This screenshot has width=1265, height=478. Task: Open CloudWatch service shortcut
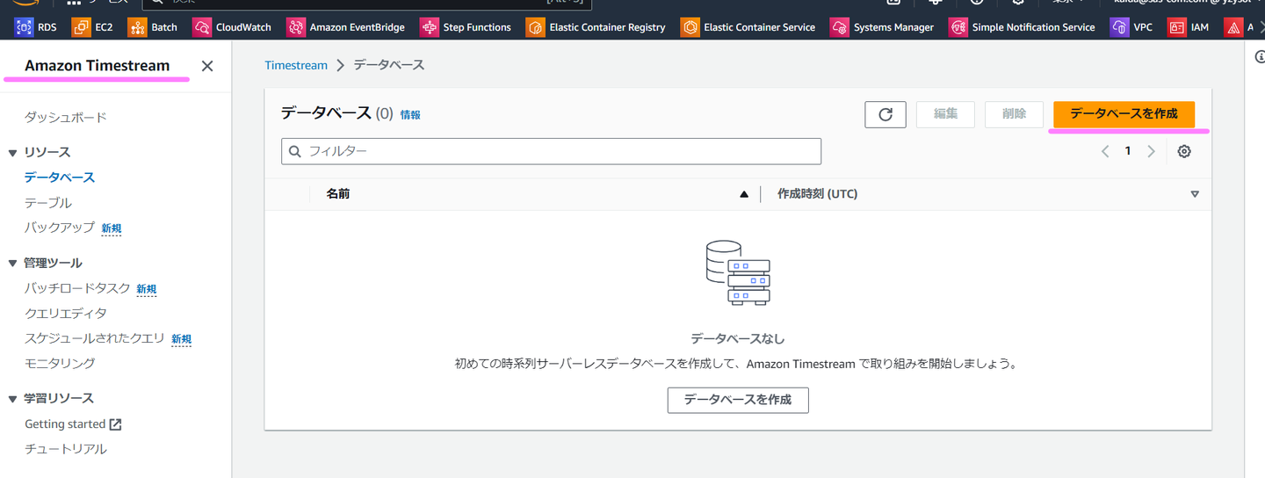232,27
